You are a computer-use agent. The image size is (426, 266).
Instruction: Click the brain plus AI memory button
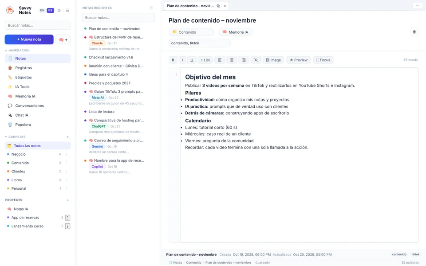63,39
